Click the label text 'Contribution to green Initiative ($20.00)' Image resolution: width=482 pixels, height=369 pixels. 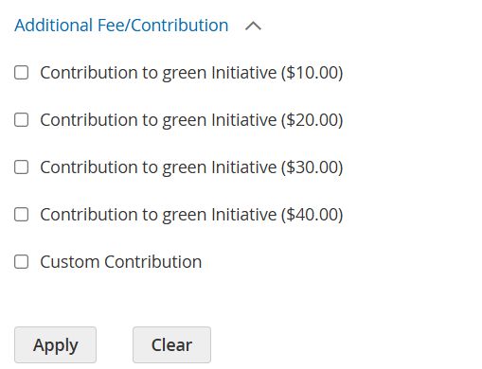tap(191, 120)
